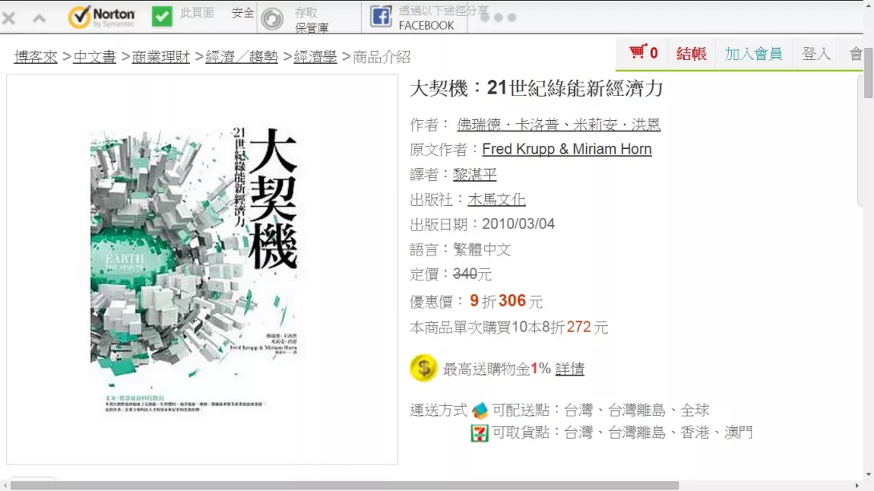Open publisher link 木馬文化
This screenshot has height=491, width=874.
496,199
